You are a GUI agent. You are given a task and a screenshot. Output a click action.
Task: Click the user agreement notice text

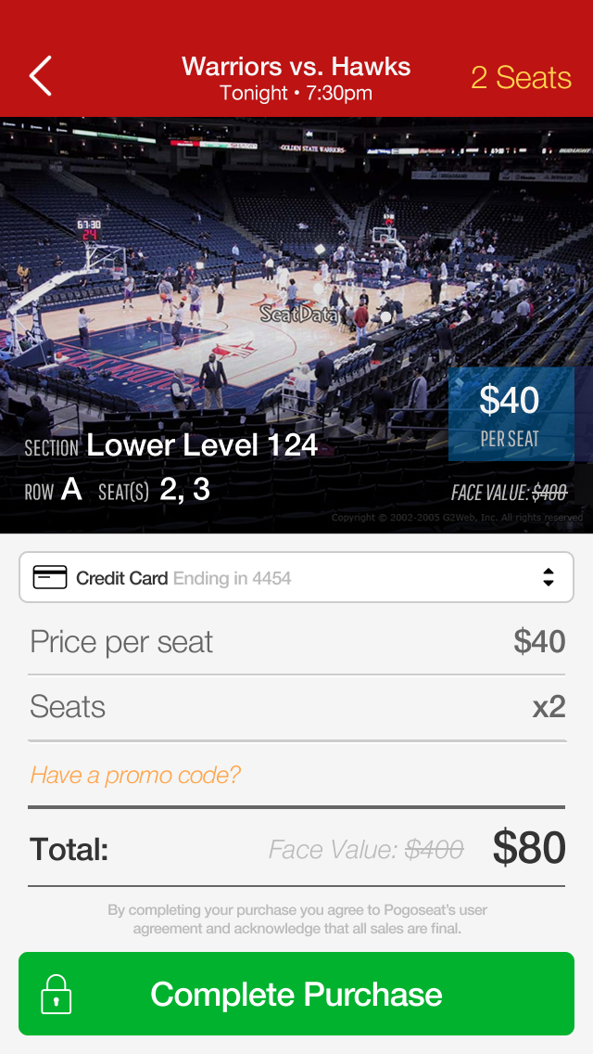[296, 919]
